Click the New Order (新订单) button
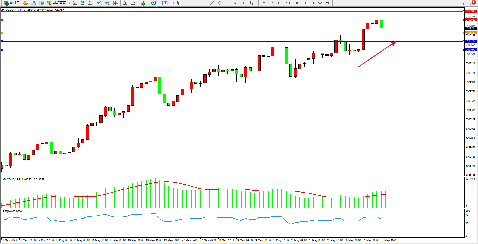 pos(12,3)
